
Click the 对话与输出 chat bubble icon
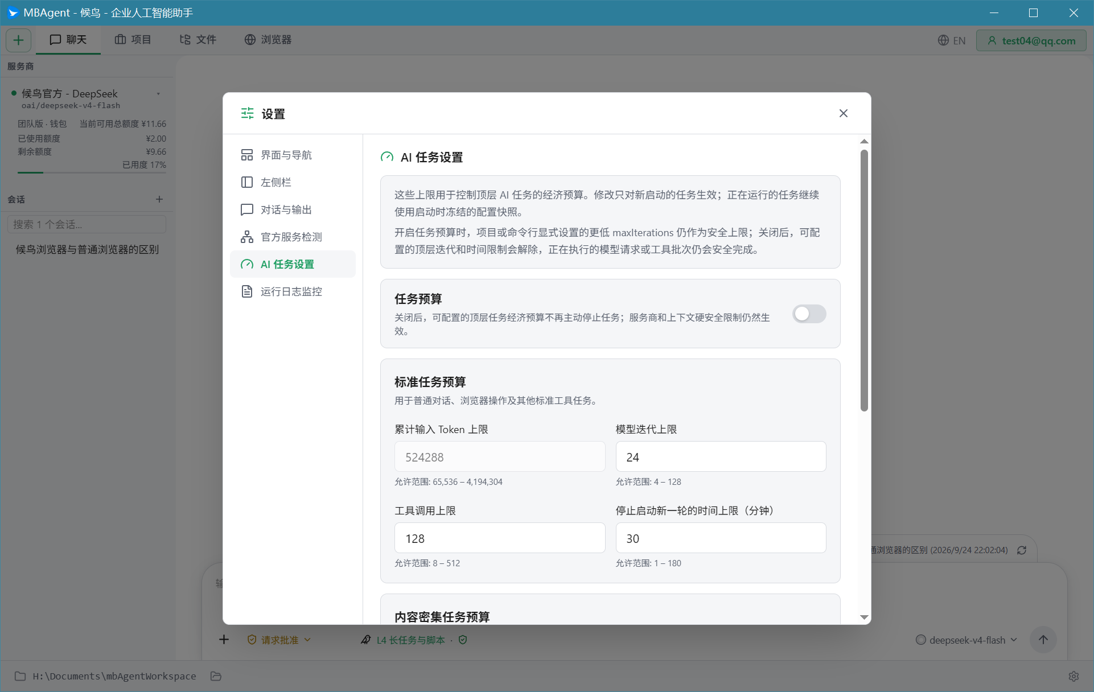[x=247, y=209]
